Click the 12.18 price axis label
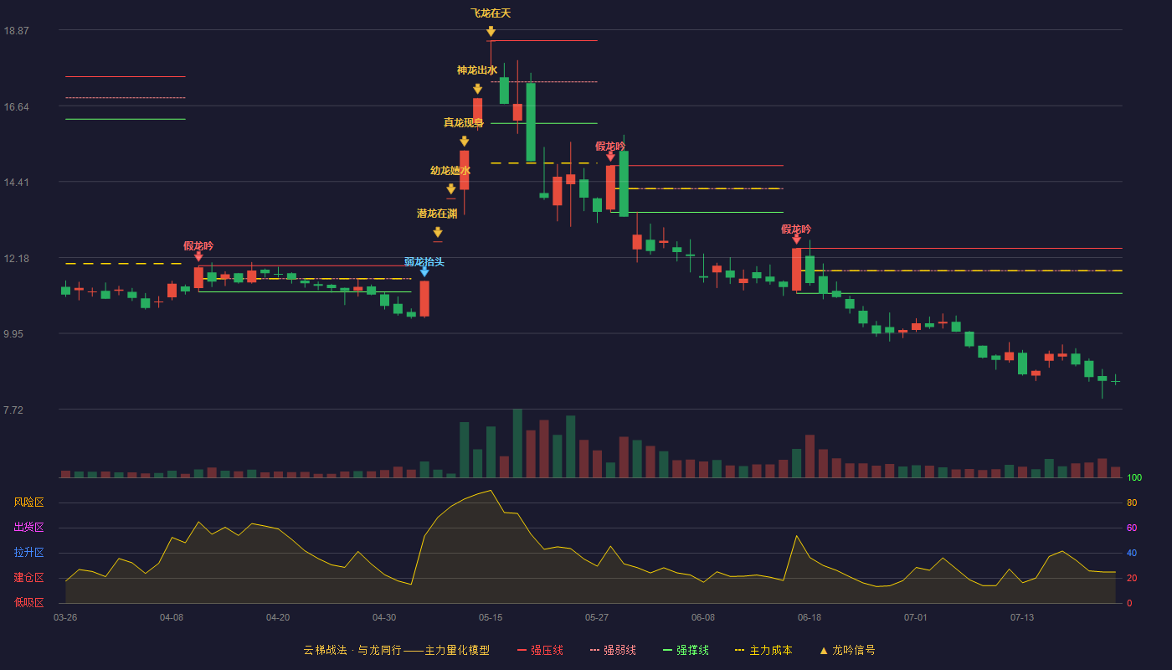This screenshot has width=1172, height=670. 16,259
